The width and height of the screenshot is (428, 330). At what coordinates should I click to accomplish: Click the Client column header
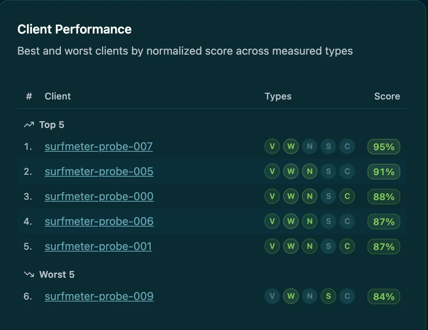point(58,96)
